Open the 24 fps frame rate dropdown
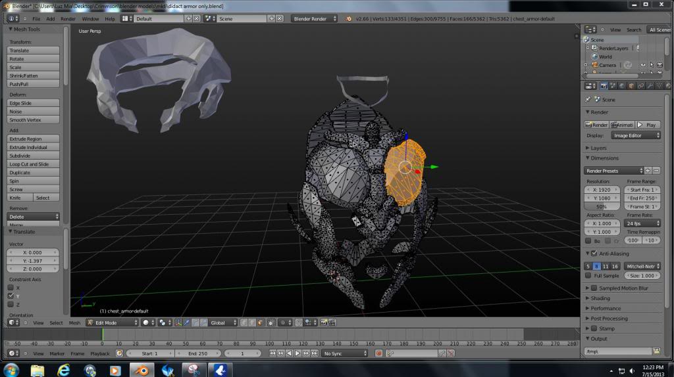The width and height of the screenshot is (674, 377). (x=642, y=223)
